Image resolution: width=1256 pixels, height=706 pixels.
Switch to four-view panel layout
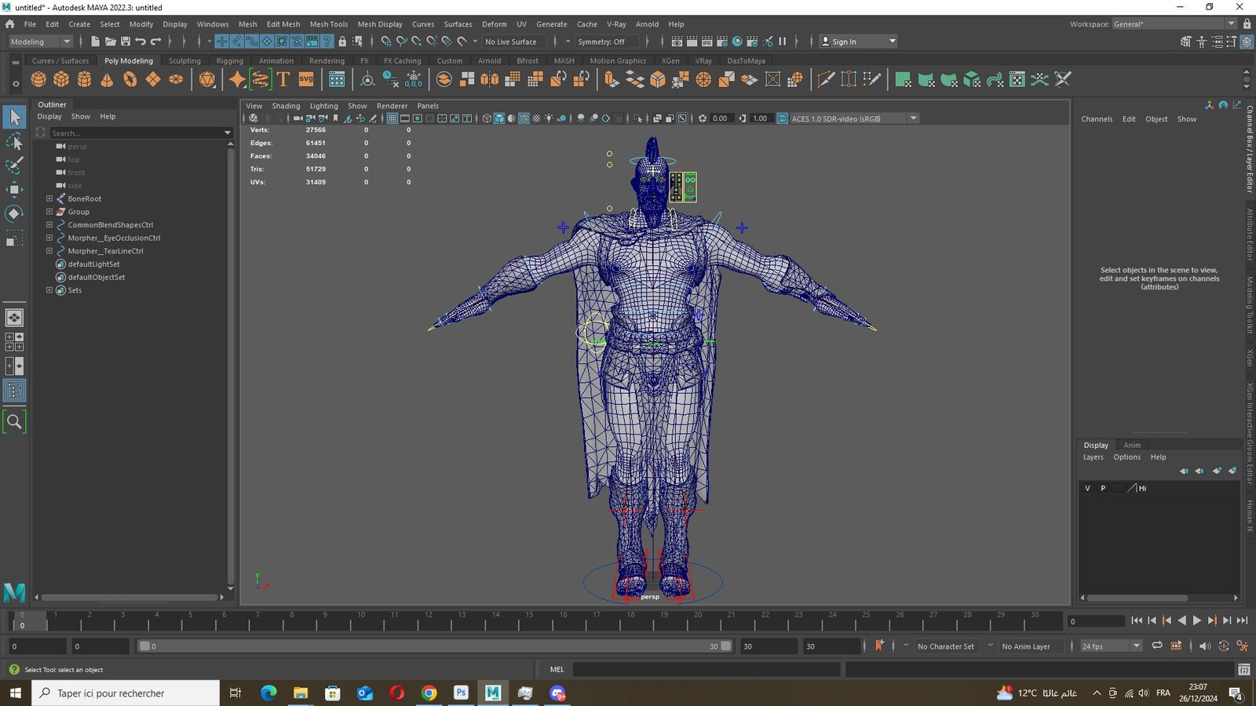pos(14,342)
